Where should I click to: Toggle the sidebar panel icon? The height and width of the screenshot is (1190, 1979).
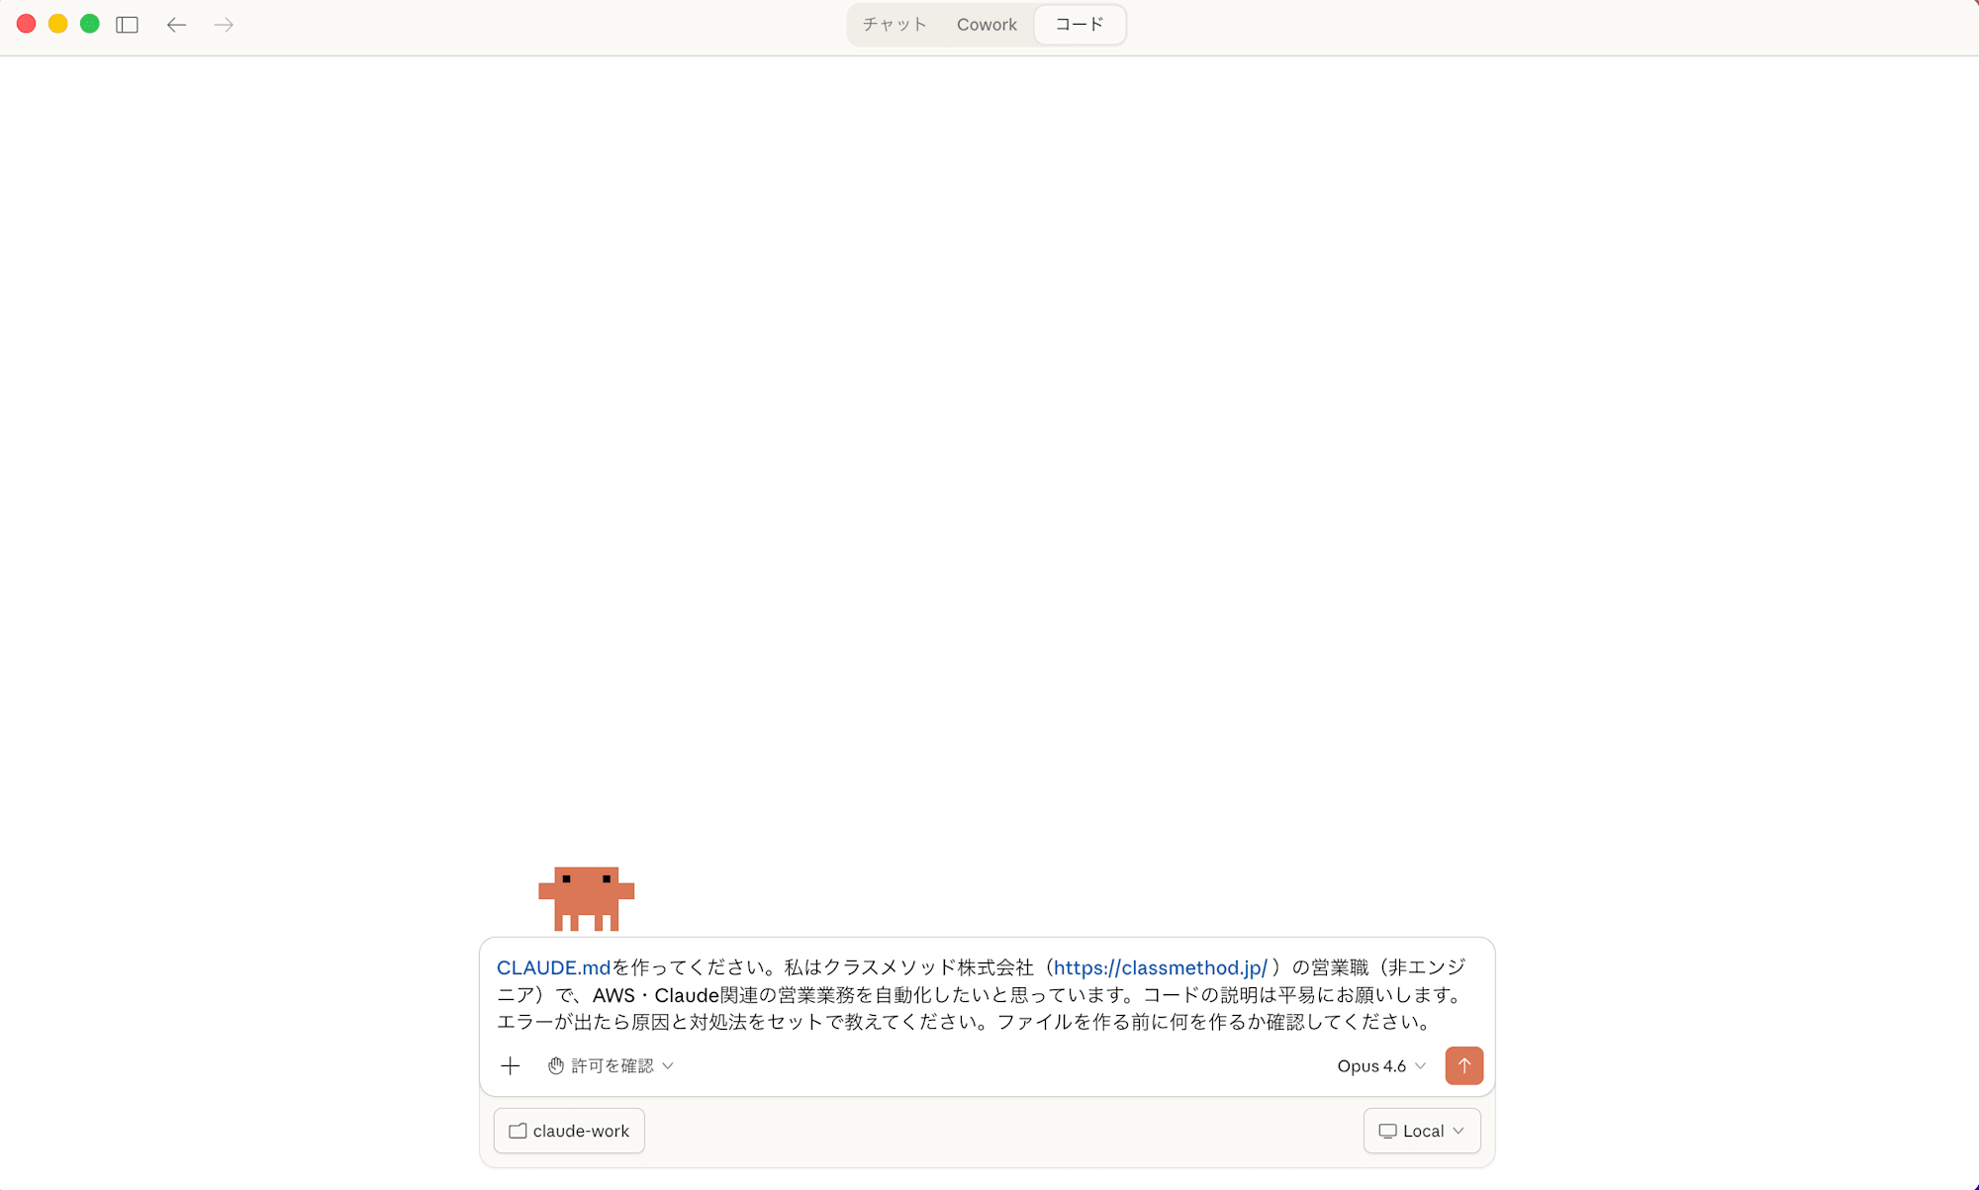point(127,25)
